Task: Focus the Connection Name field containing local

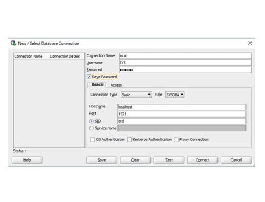Action: pos(185,55)
